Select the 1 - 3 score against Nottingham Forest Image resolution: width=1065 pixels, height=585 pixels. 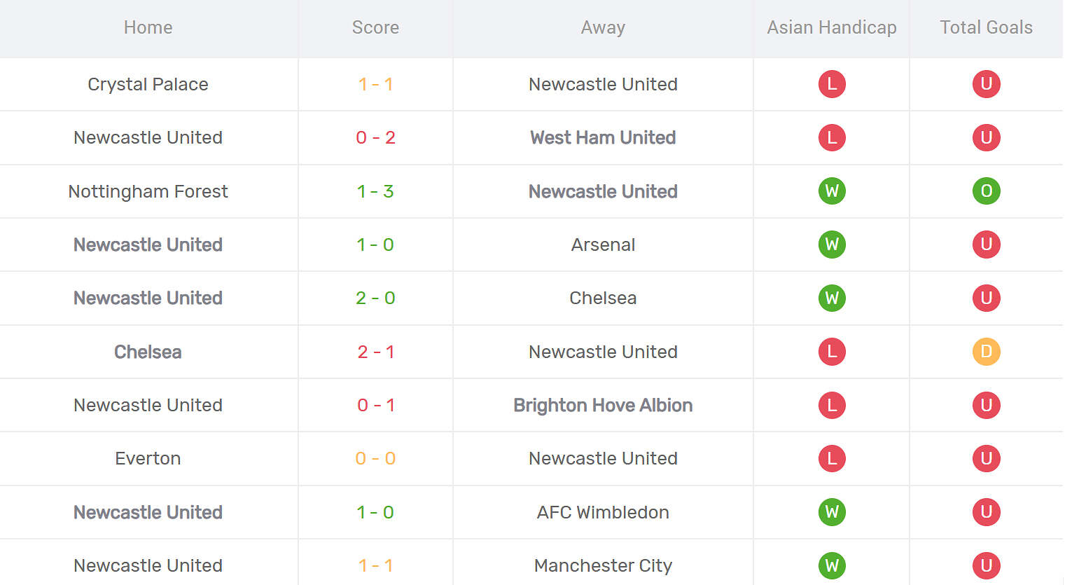tap(375, 191)
